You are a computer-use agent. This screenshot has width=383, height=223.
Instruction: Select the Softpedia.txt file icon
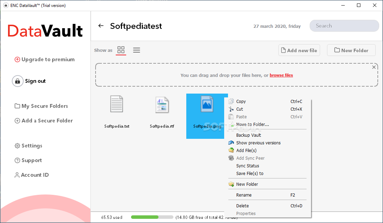116,104
